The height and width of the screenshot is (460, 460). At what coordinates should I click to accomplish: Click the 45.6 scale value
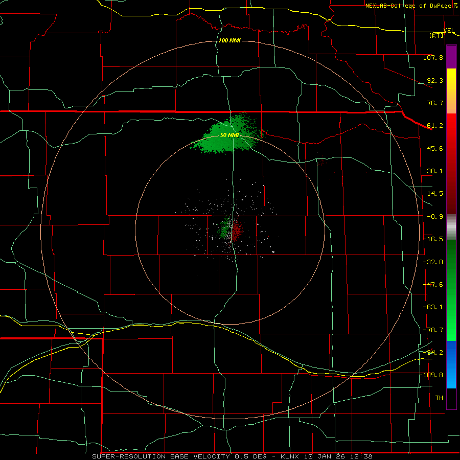point(435,148)
